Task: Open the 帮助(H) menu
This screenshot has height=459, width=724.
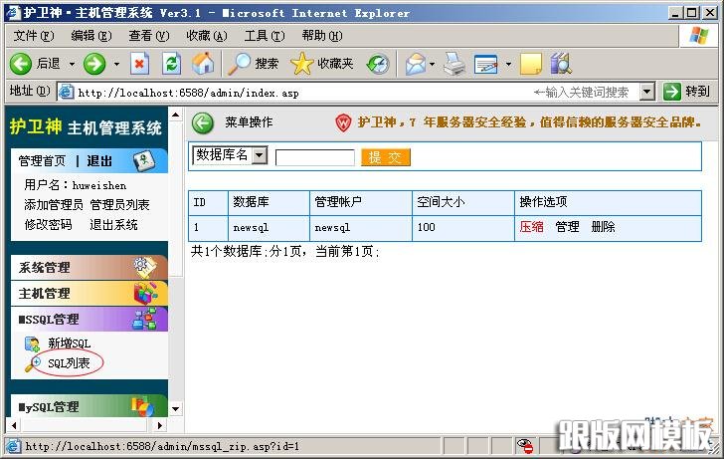Action: tap(322, 36)
